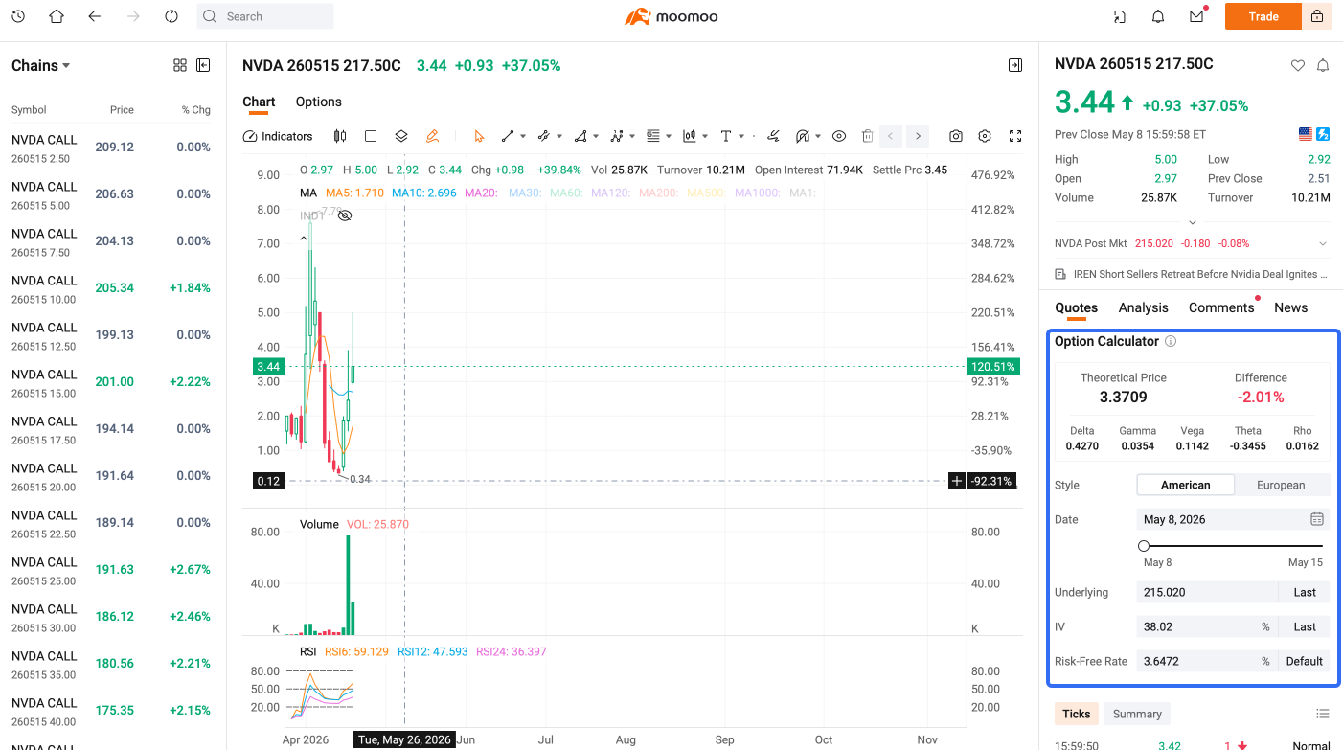Click the search box
Screen dimensions: 1343x750
click(x=265, y=16)
